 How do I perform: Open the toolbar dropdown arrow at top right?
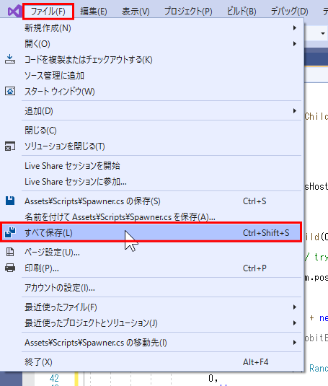tap(323, 33)
